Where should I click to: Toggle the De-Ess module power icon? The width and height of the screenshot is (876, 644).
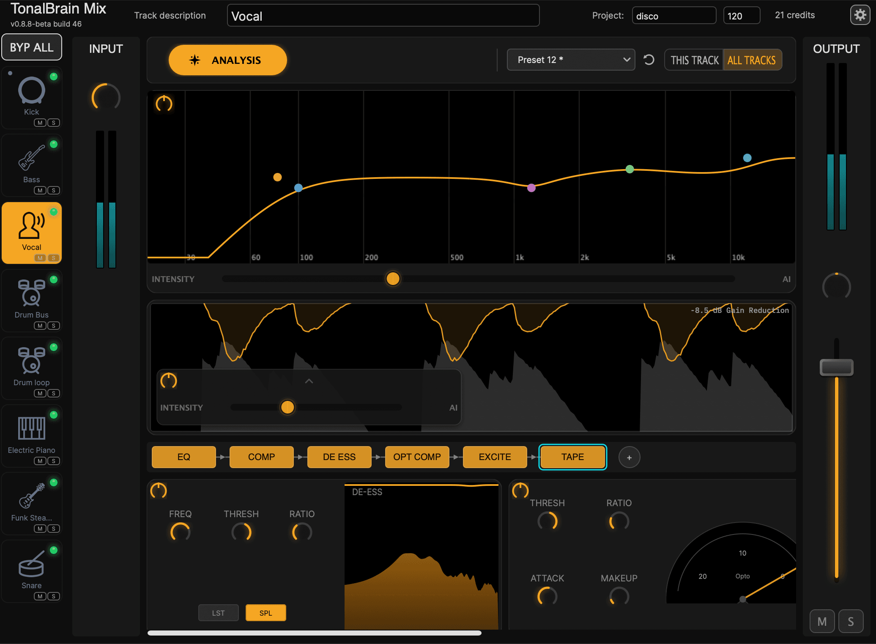159,491
